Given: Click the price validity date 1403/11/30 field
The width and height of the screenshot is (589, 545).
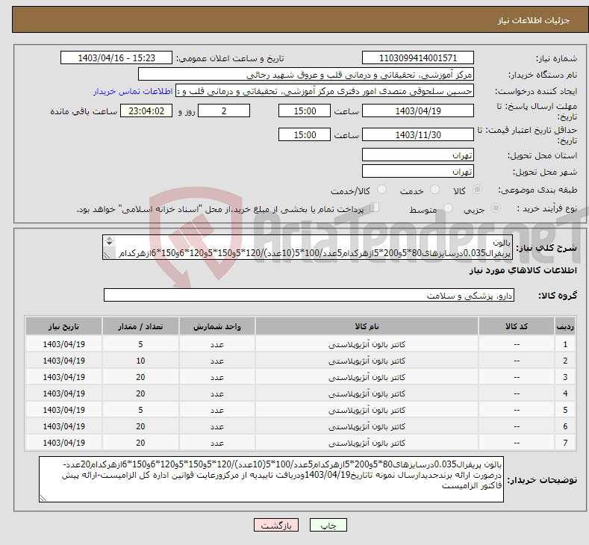Looking at the screenshot, I should 418,134.
